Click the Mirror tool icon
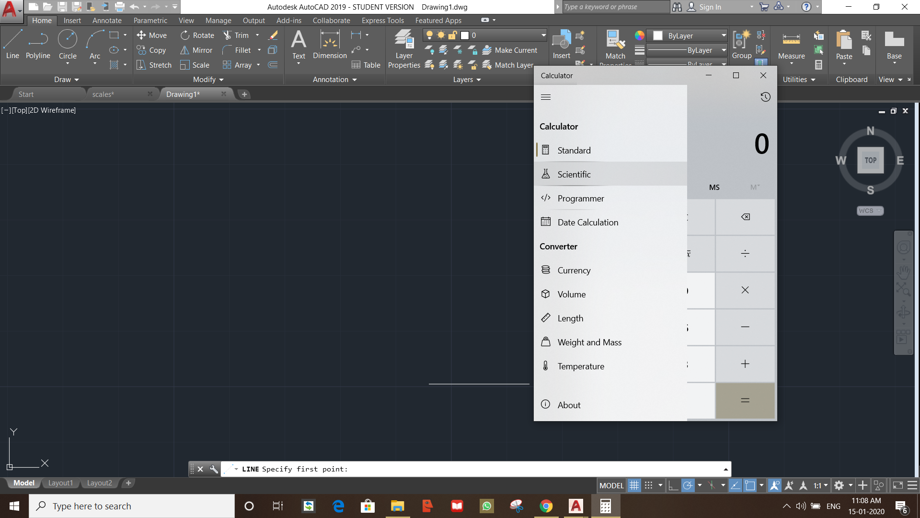Viewport: 920px width, 518px height. (184, 50)
